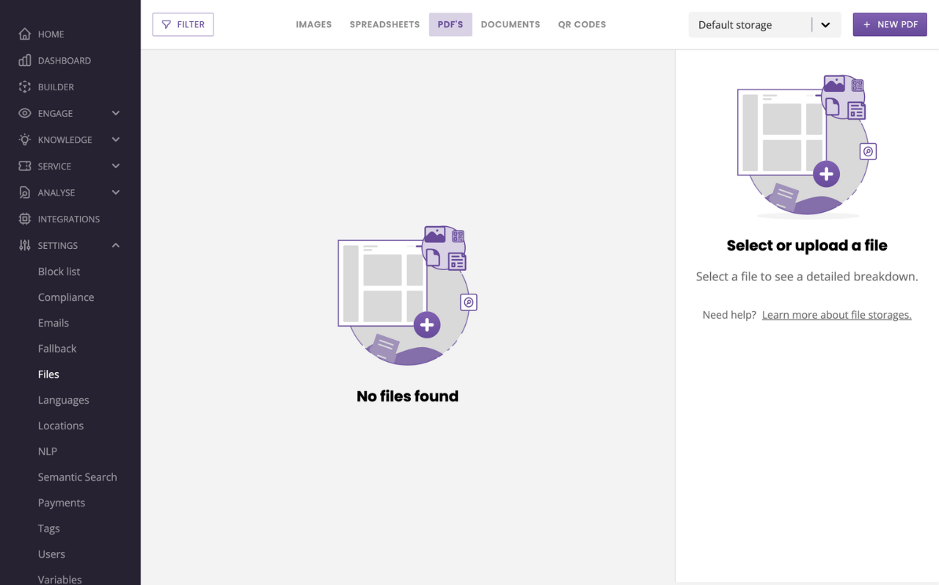
Task: Click the Select or upload a file heading
Action: pyautogui.click(x=807, y=246)
